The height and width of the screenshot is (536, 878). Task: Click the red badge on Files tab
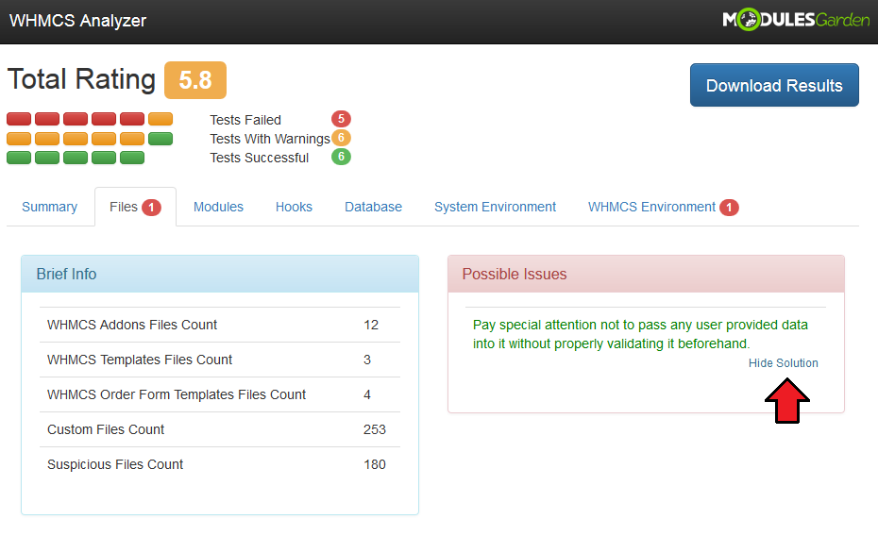pos(151,208)
